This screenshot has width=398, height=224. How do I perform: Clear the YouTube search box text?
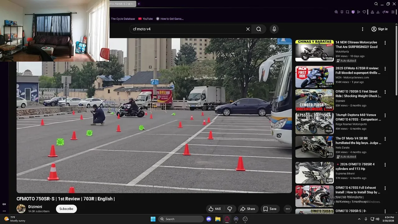click(248, 29)
